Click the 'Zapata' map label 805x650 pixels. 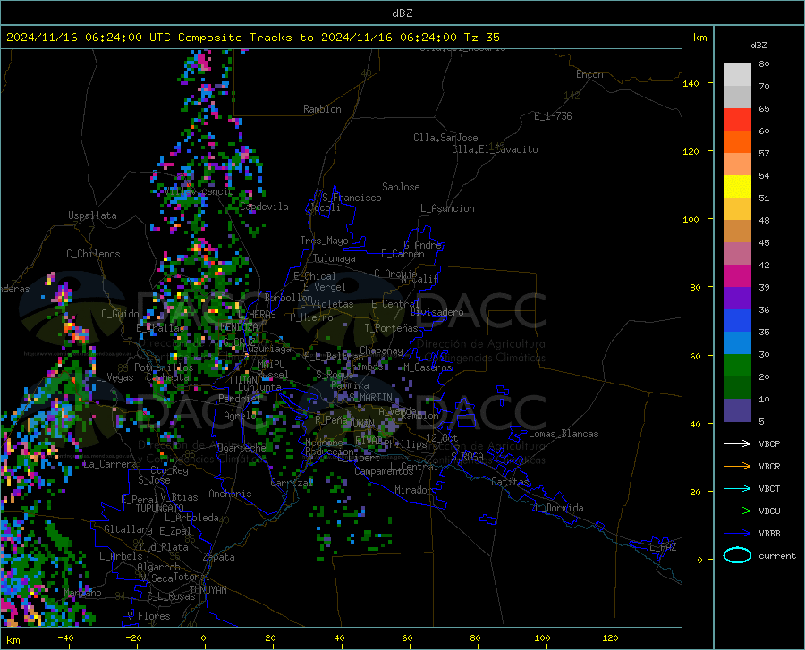pyautogui.click(x=219, y=557)
